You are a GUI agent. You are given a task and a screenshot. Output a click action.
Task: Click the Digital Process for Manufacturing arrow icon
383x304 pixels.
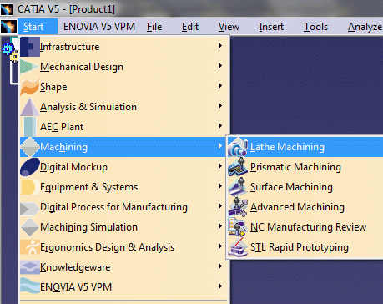point(30,209)
